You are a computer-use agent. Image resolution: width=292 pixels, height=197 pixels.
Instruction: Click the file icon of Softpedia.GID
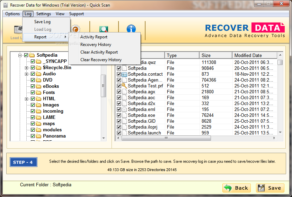124,121
